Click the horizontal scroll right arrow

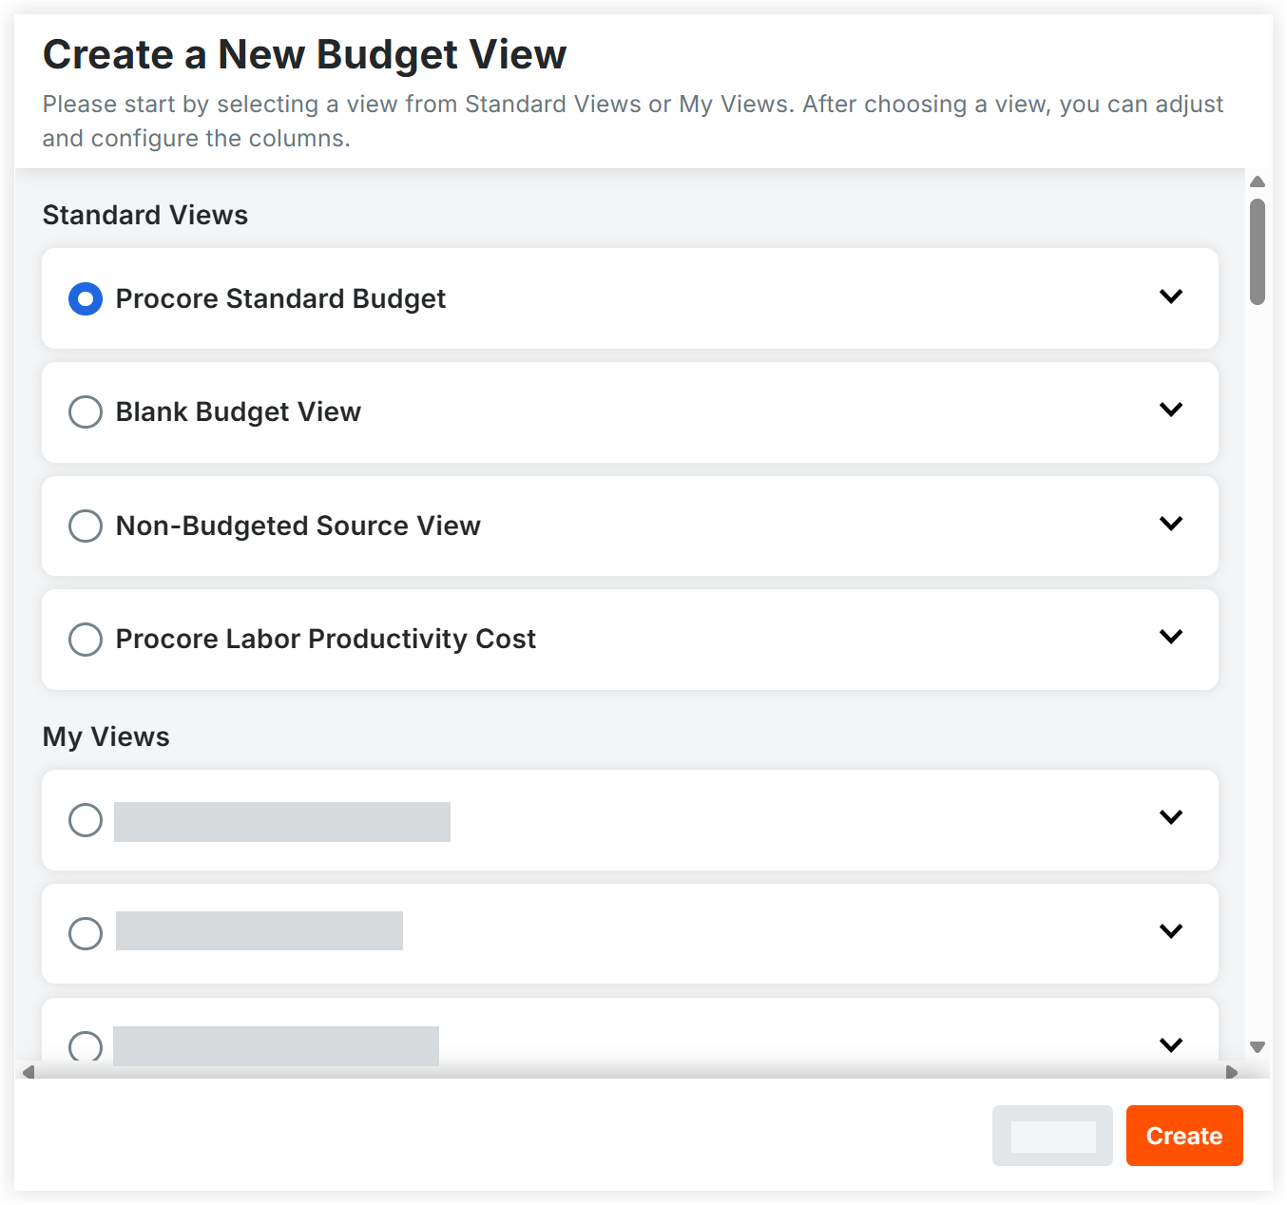click(x=1232, y=1072)
